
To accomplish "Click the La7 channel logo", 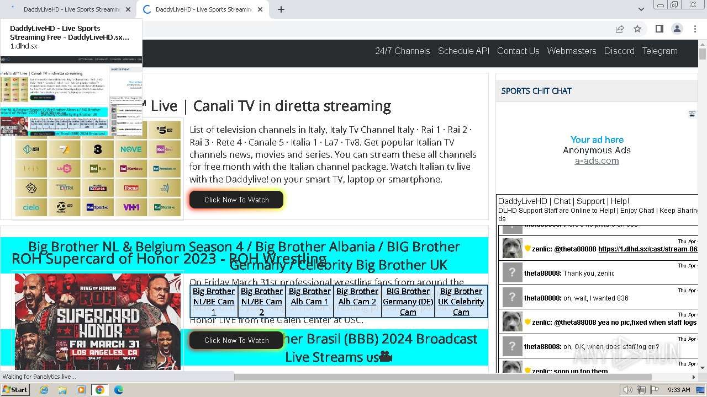I will [x=65, y=149].
